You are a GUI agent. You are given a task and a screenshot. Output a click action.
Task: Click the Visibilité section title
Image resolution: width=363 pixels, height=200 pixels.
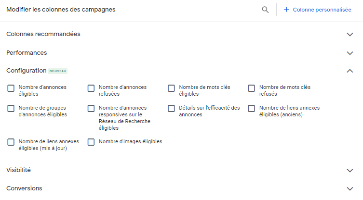click(x=18, y=170)
